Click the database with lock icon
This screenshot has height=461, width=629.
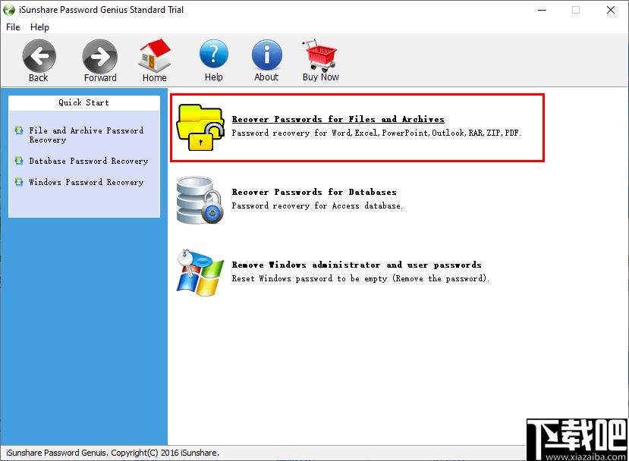[x=200, y=200]
